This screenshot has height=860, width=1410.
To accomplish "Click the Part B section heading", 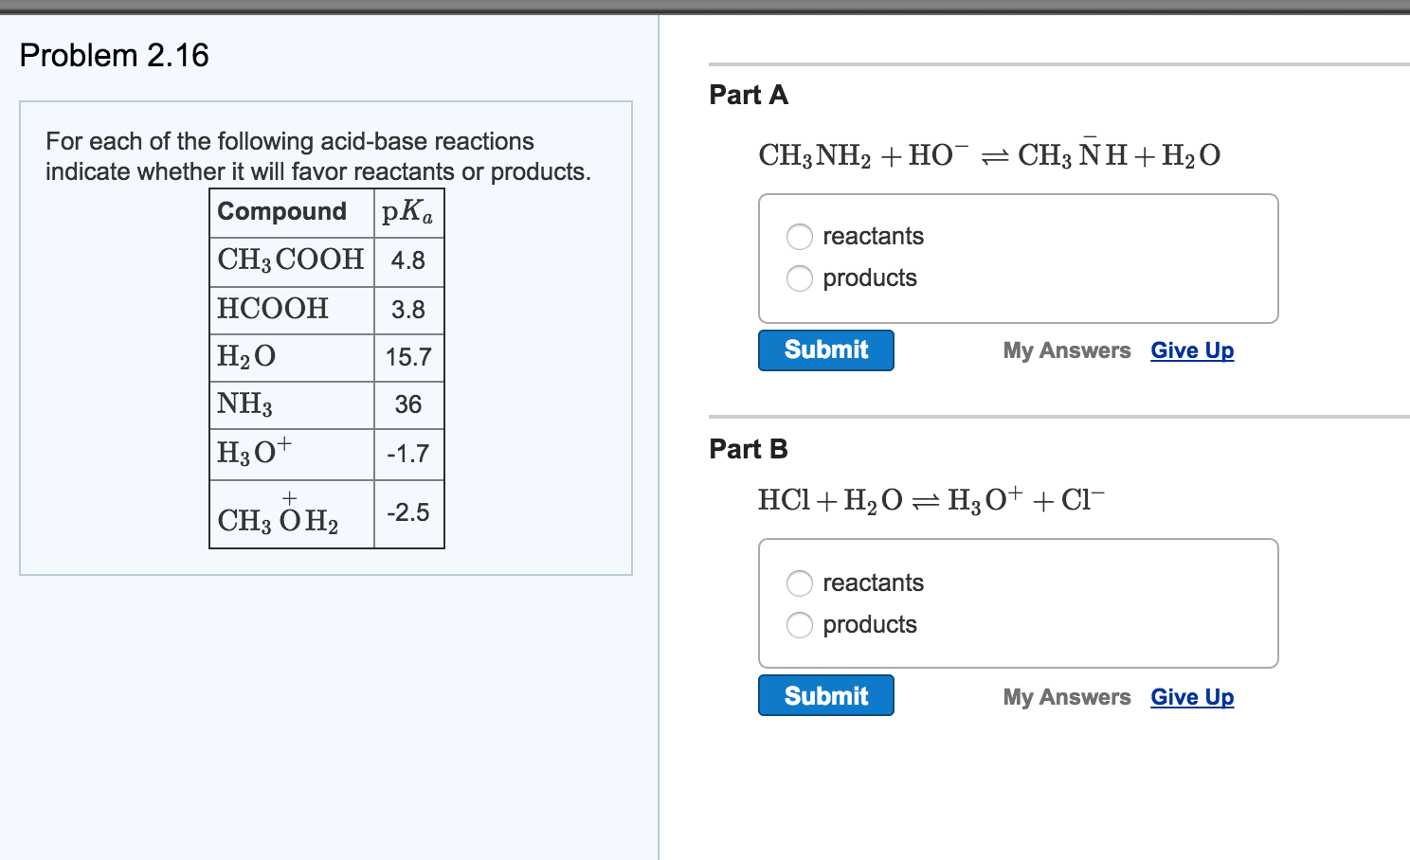I will click(749, 449).
